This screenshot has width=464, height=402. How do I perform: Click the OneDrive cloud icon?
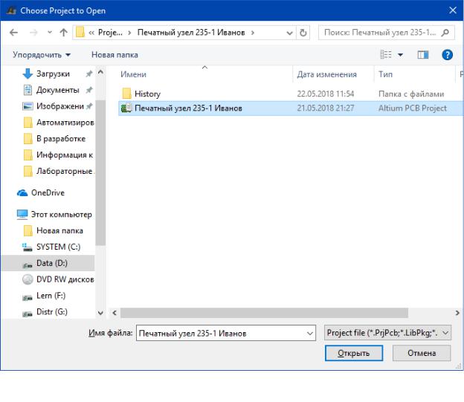click(22, 193)
